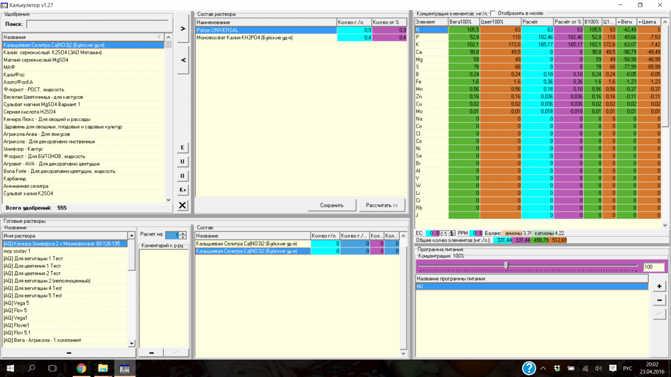This screenshot has height=377, width=671.
Task: Select 'Монофосфат Калия KH2PO4' composition row
Action: (x=301, y=37)
